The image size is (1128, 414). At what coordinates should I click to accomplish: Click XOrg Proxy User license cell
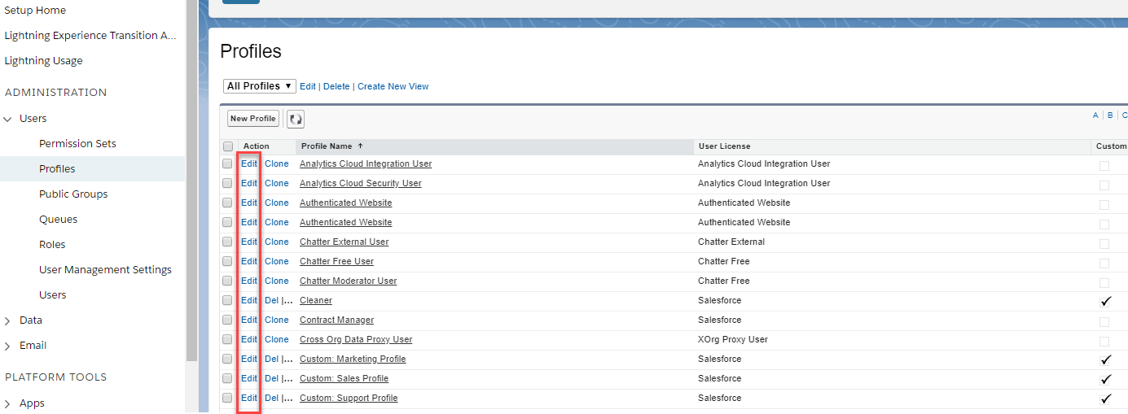pos(733,339)
